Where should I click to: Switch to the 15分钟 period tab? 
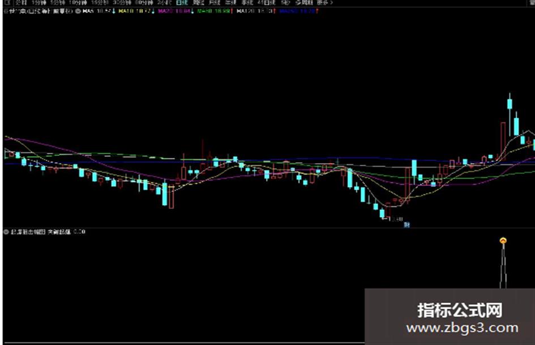point(99,2)
